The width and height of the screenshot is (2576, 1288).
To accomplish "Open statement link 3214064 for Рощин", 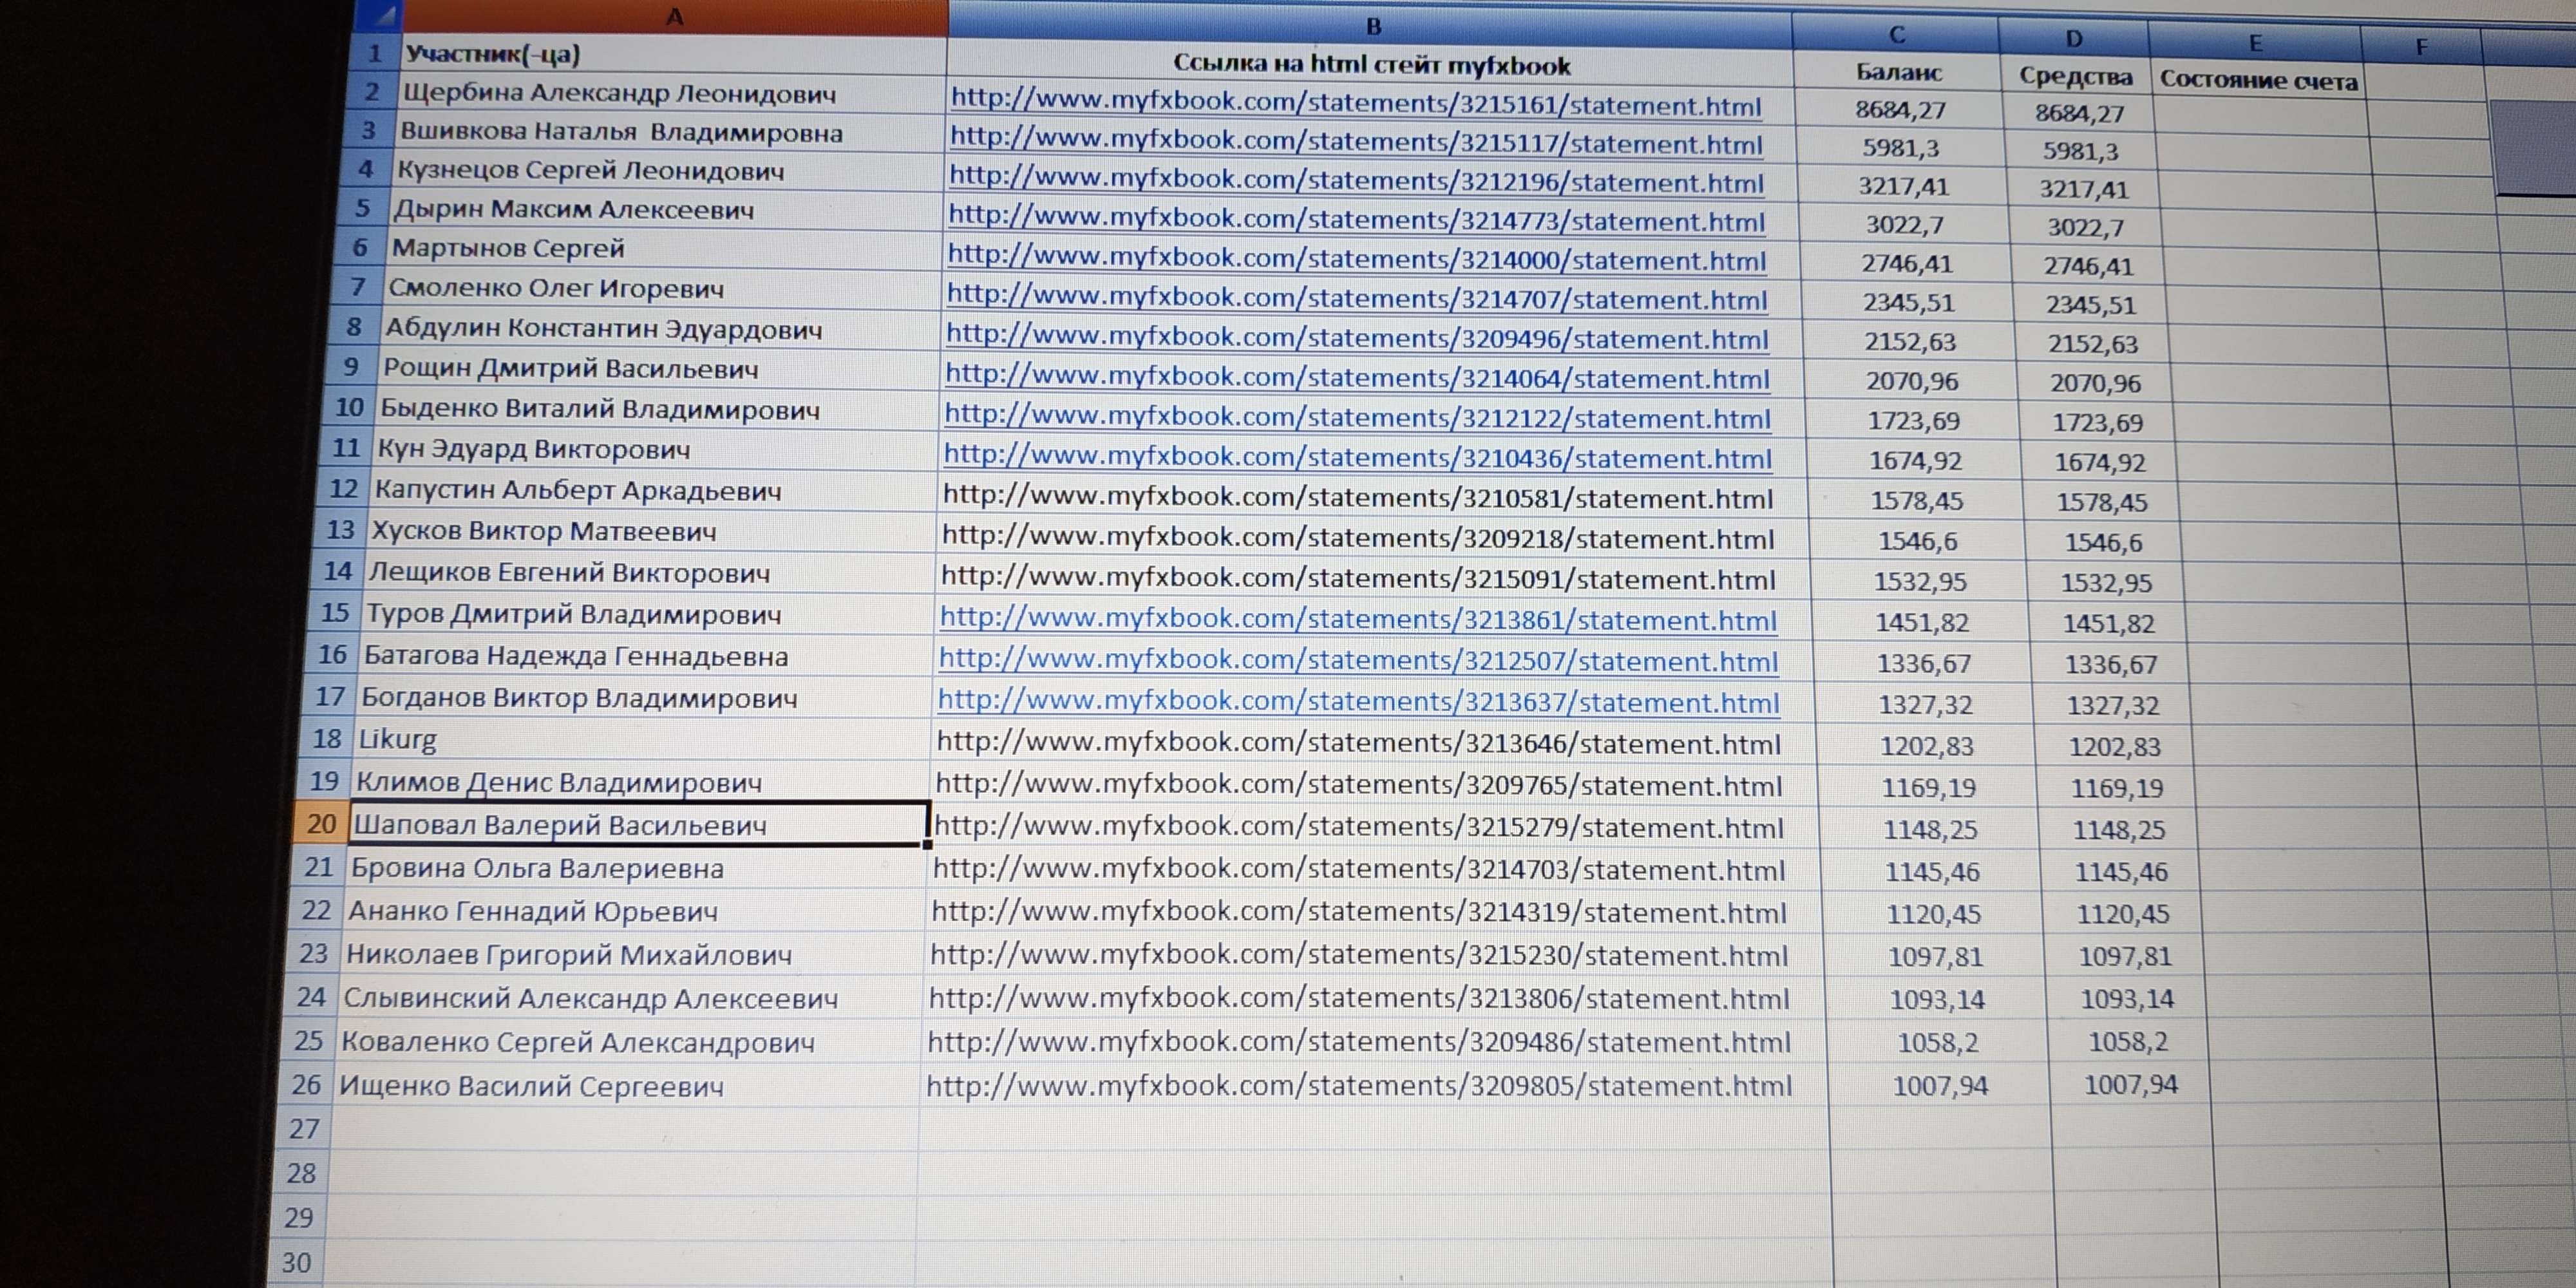I will pos(1357,376).
